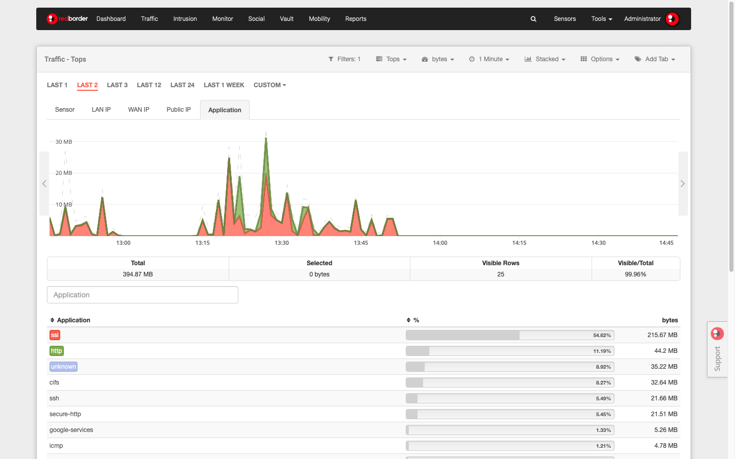Sort by percent column arrows
Screen dimensions: 735x459
[x=408, y=320]
